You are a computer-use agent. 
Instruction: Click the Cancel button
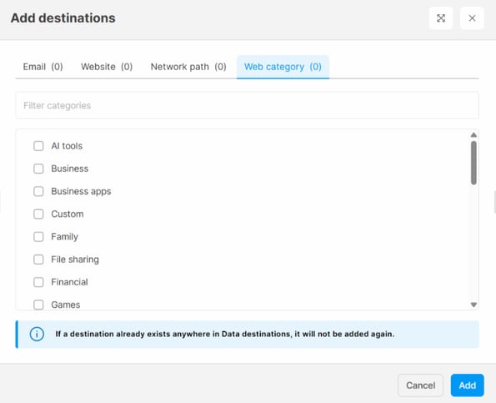click(x=420, y=385)
